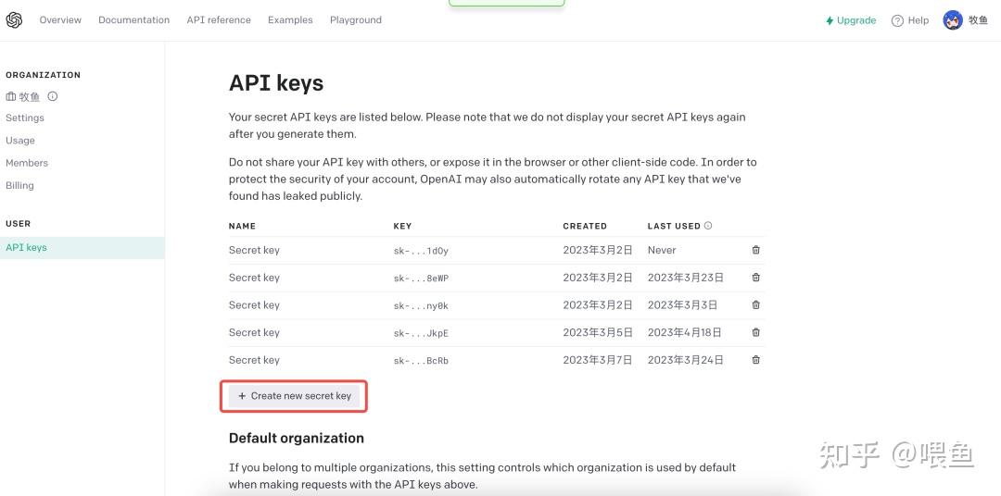
Task: Open the Examples tab
Action: click(x=290, y=20)
